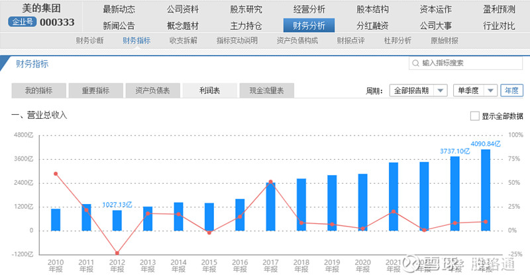Viewport: 530px width, 280px height.
Task: Switch to the 重要指标 tab
Action: pyautogui.click(x=95, y=90)
